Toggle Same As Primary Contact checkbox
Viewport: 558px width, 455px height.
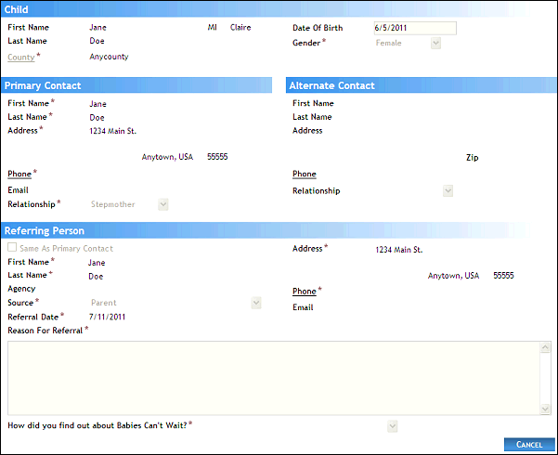coord(12,249)
